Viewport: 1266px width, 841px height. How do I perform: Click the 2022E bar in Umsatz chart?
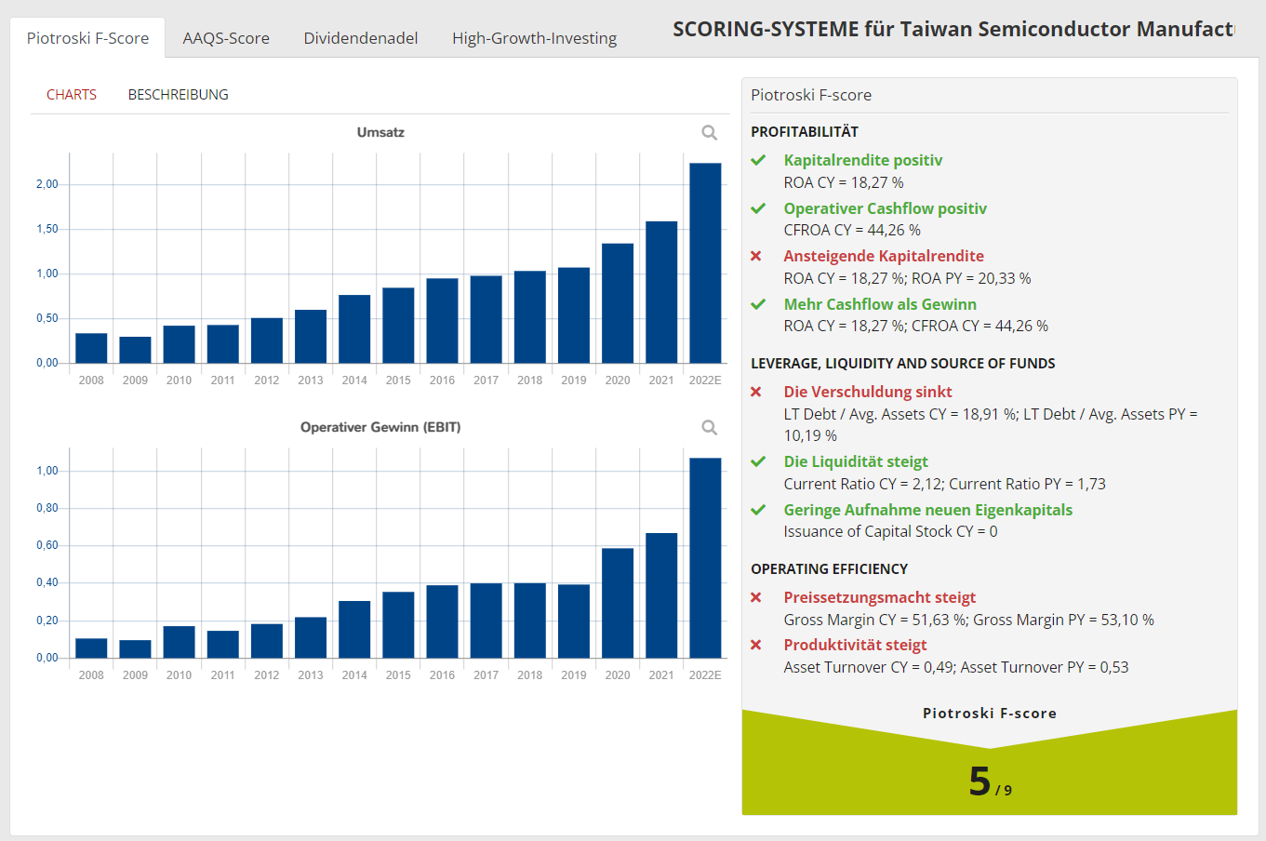pos(705,263)
